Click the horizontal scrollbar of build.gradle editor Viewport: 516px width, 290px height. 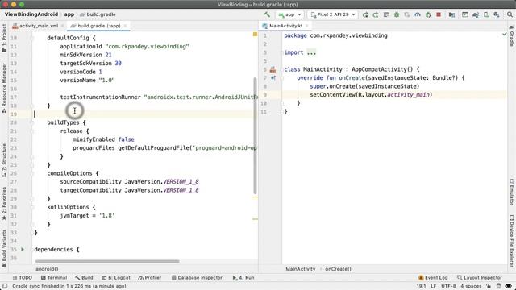tap(107, 261)
